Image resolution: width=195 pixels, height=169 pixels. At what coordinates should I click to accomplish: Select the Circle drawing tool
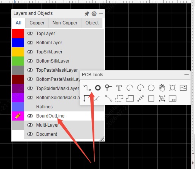click(151, 88)
